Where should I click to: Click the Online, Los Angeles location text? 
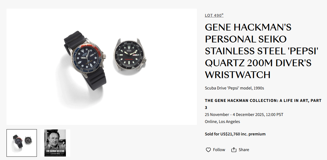click(222, 122)
